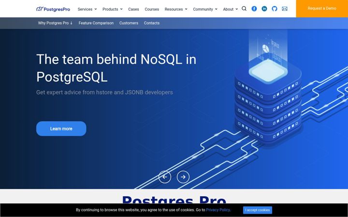Expand the Community dropdown menu
This screenshot has width=348, height=217.
point(205,9)
